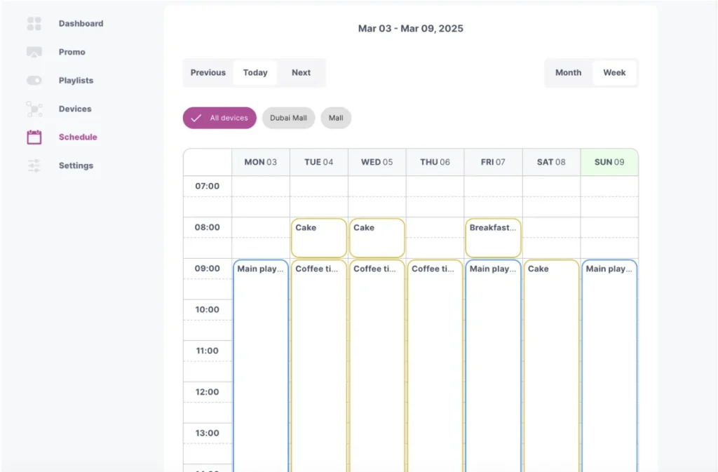Click the 11:00 time label
Viewport: 718px width, 472px height.
pyautogui.click(x=208, y=351)
